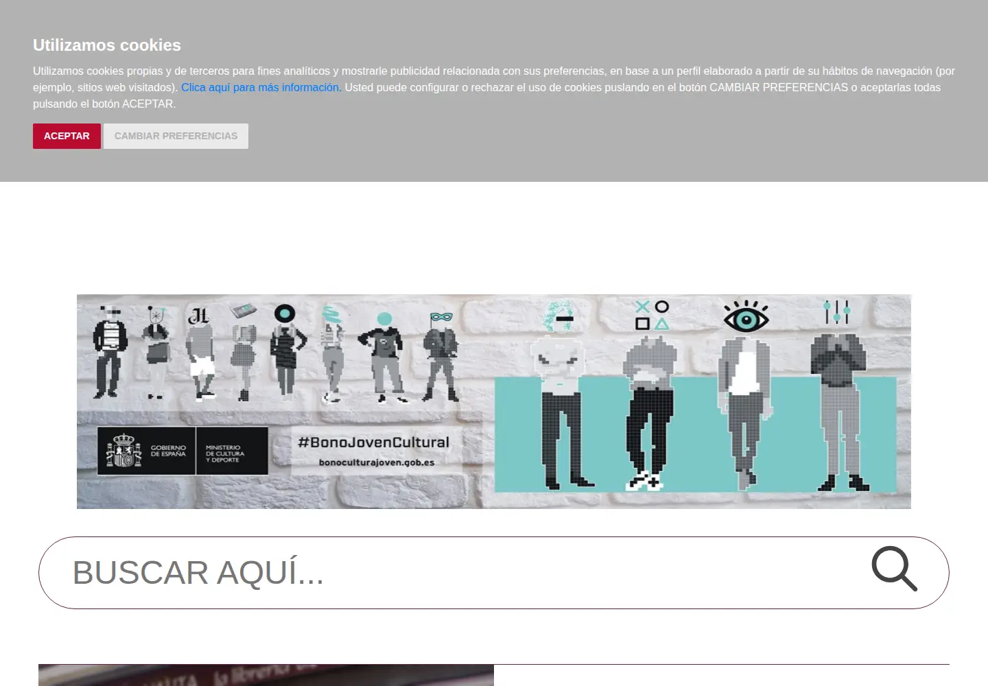Image resolution: width=988 pixels, height=686 pixels.
Task: Accept cookies with the ACEPTAR button
Action: [x=67, y=136]
